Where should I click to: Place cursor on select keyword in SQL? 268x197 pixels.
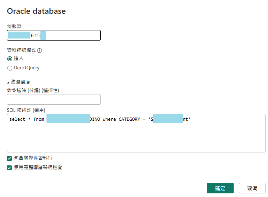pos(17,119)
